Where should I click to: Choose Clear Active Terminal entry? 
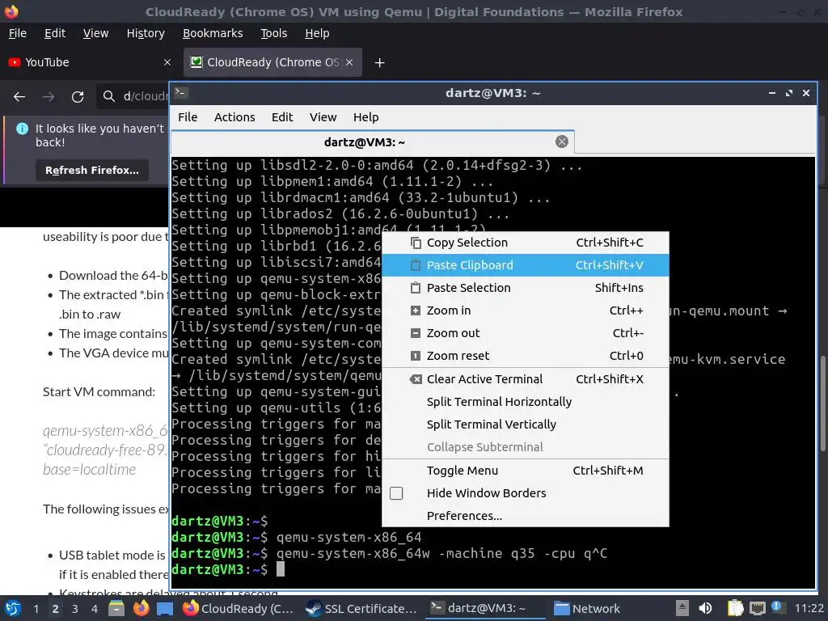point(526,379)
